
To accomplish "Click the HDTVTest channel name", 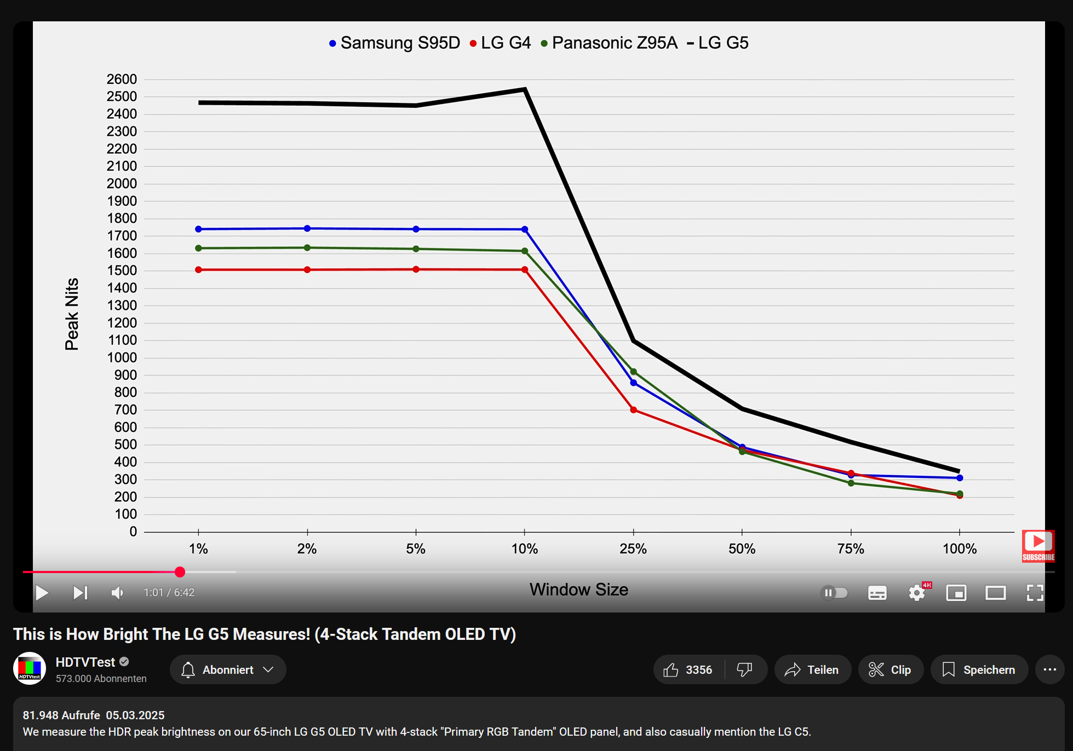I will coord(85,662).
